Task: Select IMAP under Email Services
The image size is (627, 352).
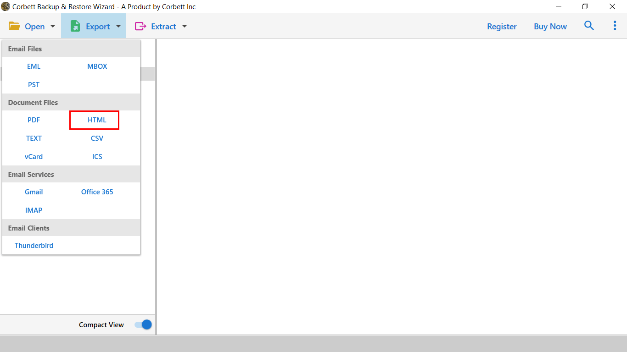Action: click(x=34, y=210)
